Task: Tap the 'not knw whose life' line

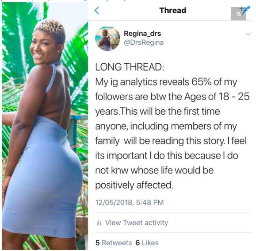Action: [x=154, y=170]
